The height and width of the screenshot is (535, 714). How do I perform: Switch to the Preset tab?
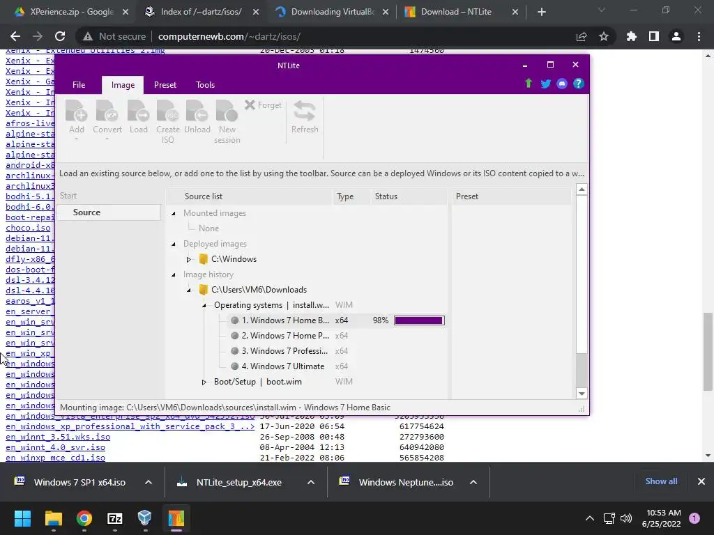(165, 85)
